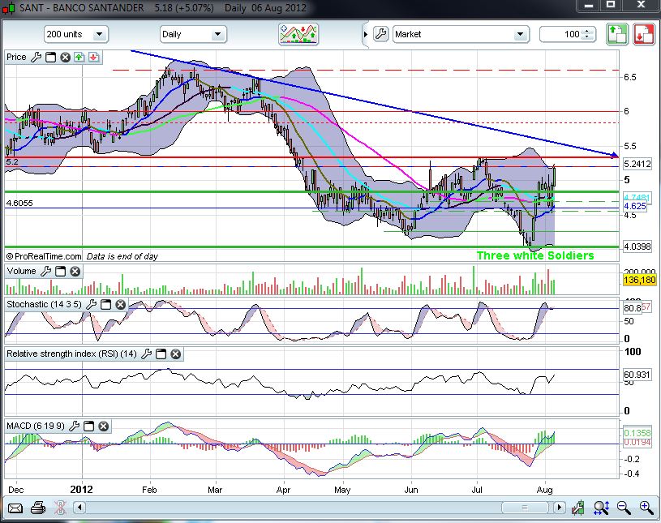Expand the trading toolbar arrow

tap(365, 34)
